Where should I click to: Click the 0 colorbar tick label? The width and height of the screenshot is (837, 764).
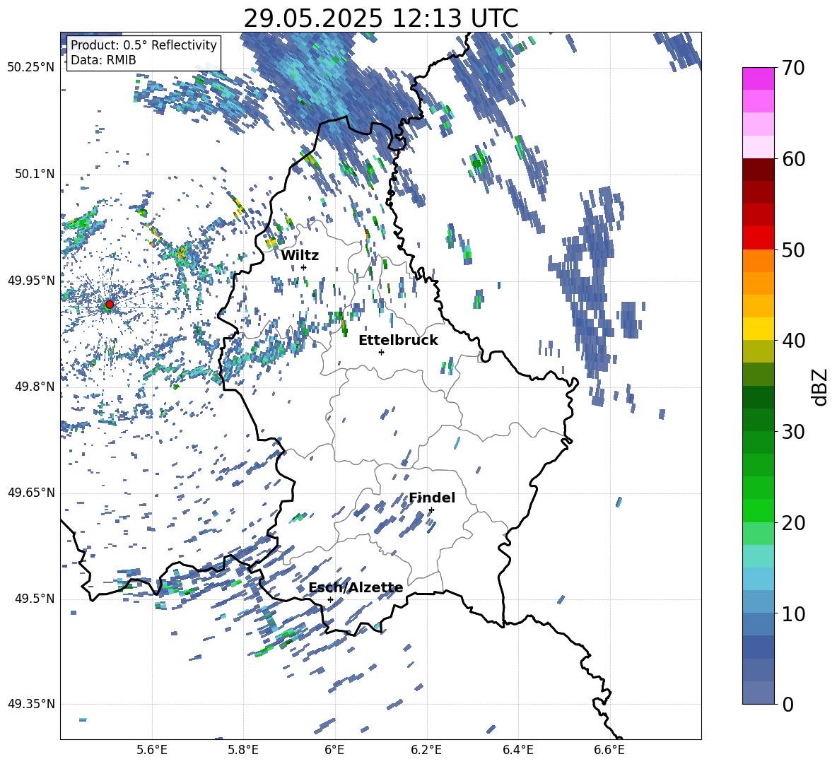click(788, 705)
